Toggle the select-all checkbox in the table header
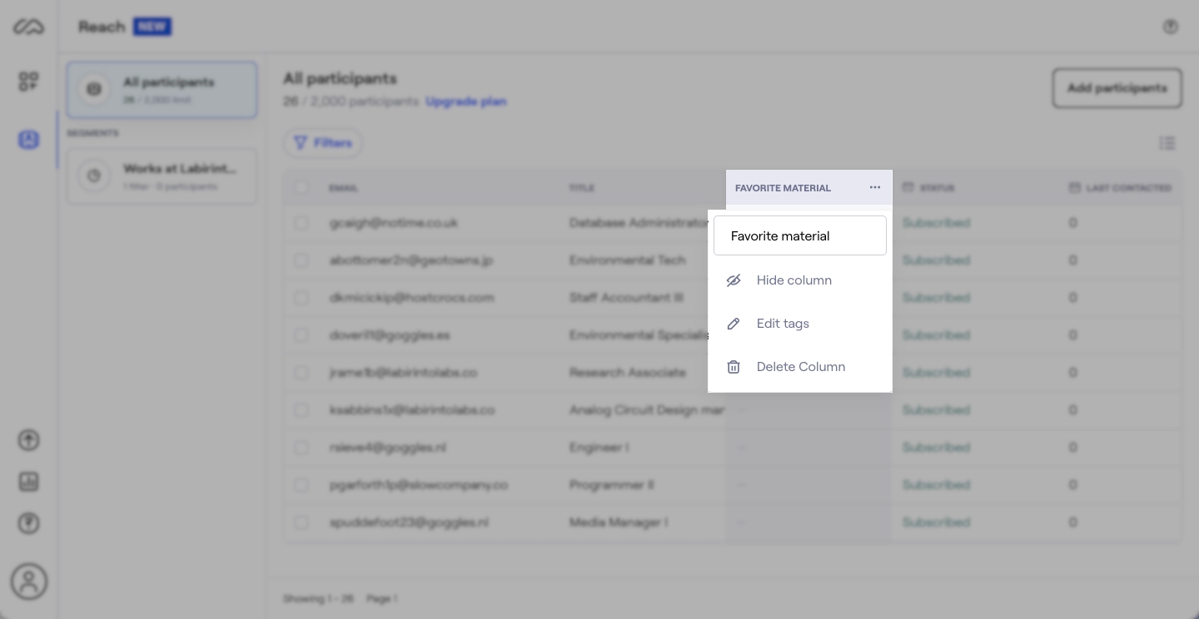1199x619 pixels. (302, 188)
